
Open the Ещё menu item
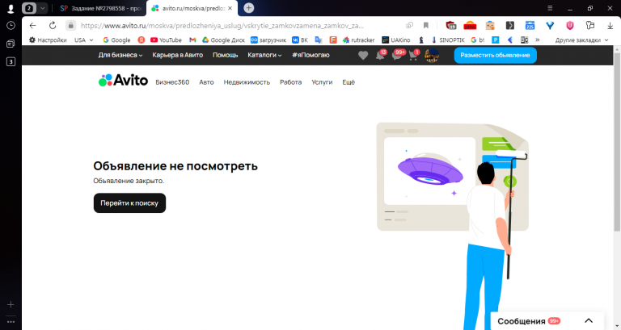[x=349, y=82]
